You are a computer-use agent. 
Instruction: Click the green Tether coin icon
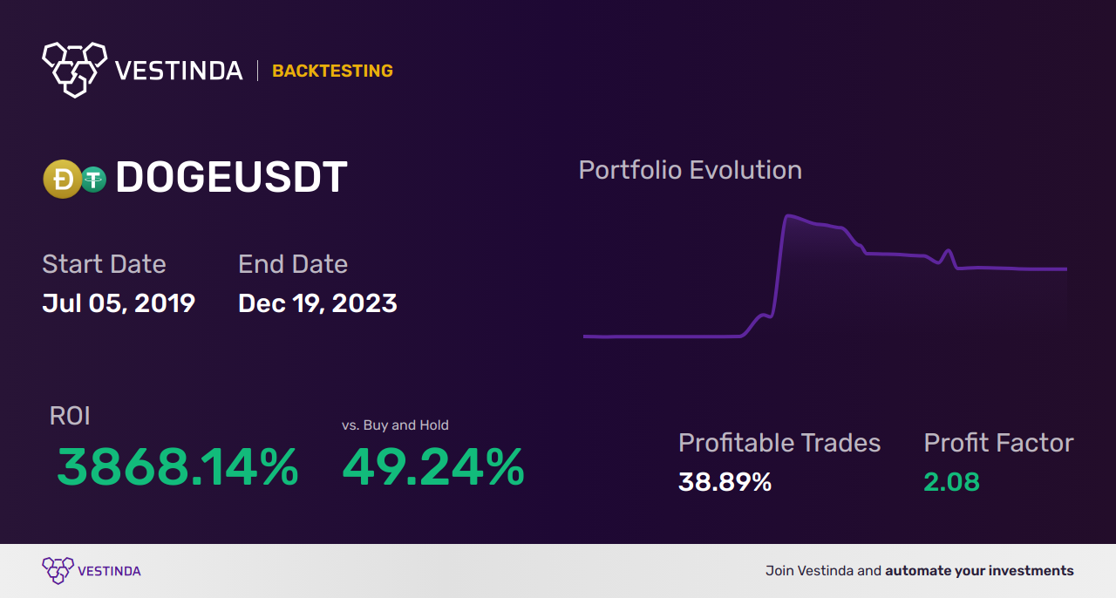coord(93,180)
